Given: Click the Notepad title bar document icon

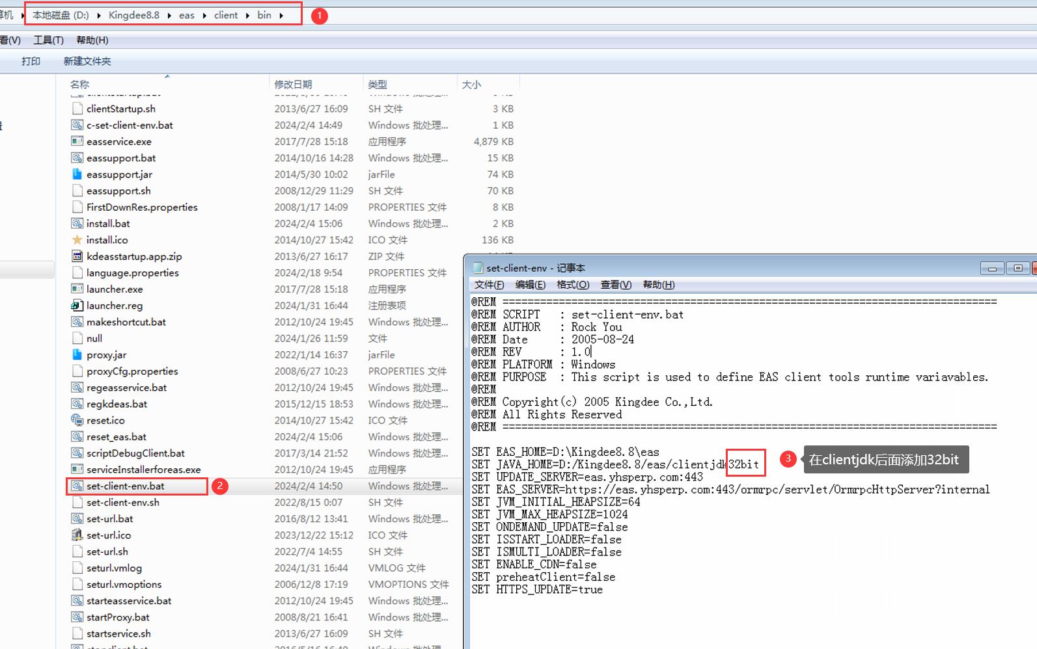Looking at the screenshot, I should point(478,267).
